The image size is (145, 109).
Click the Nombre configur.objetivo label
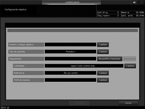[x=26, y=45]
